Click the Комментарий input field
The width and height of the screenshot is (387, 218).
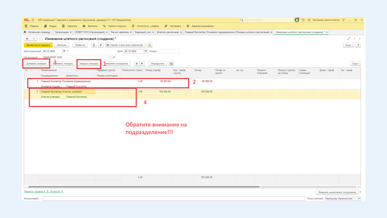point(173,198)
